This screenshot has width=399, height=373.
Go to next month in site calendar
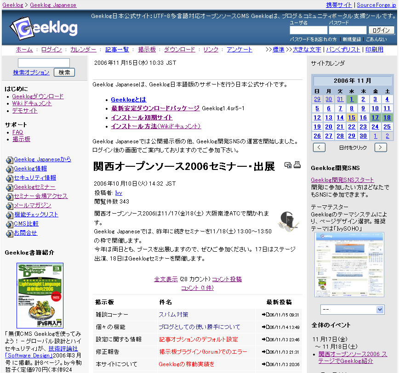coord(381,147)
